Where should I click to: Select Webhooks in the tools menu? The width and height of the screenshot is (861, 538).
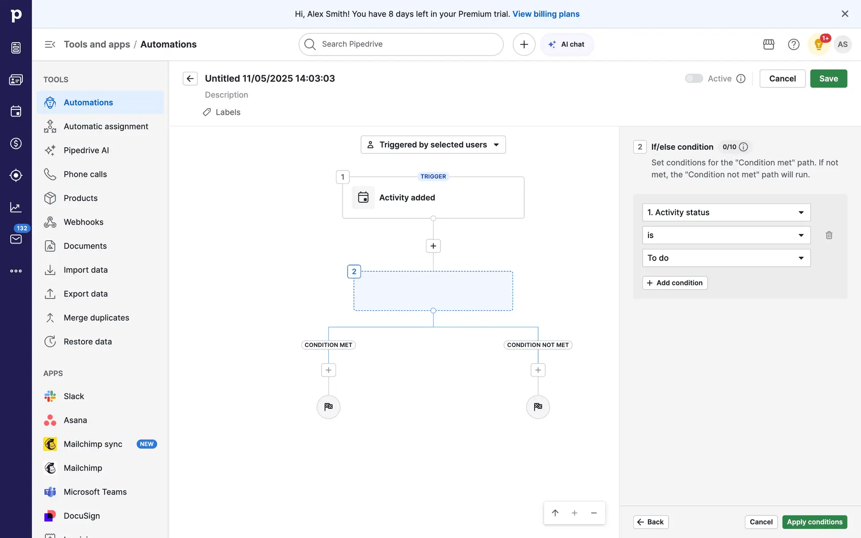(x=83, y=222)
